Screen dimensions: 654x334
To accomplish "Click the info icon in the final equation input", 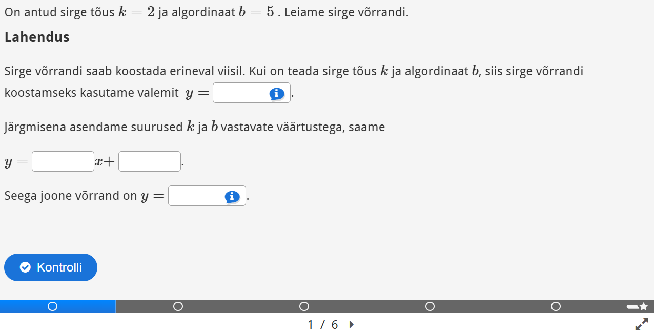I will pyautogui.click(x=232, y=196).
